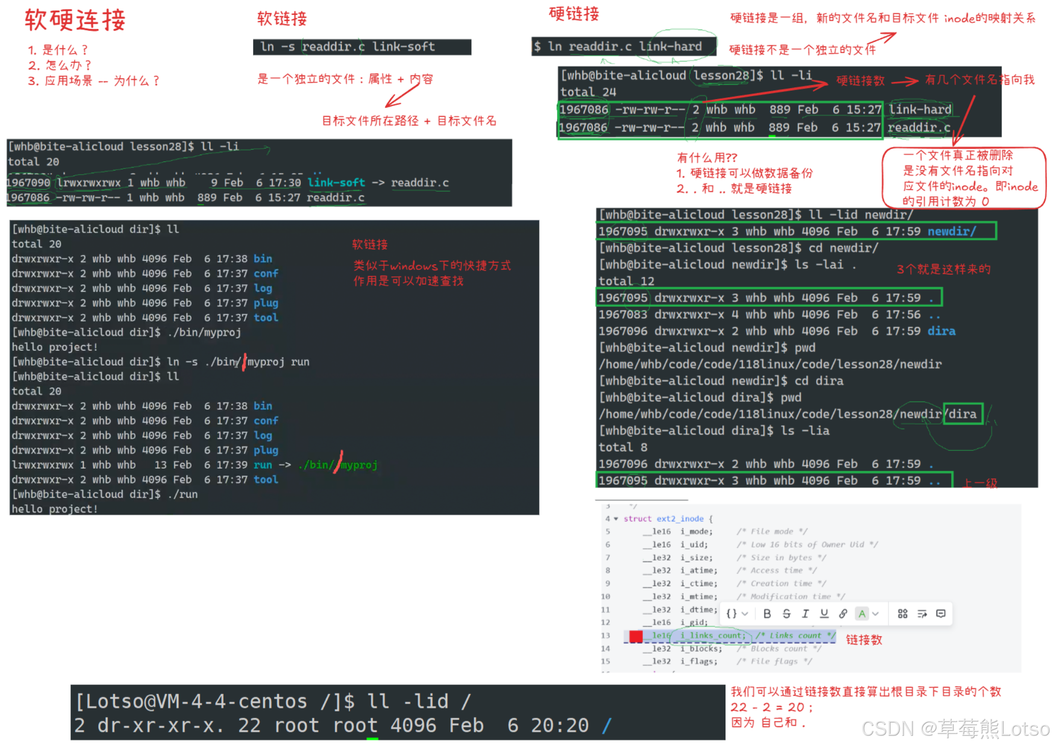The width and height of the screenshot is (1052, 746).
Task: Click the blue dira directory entry
Action: click(941, 331)
